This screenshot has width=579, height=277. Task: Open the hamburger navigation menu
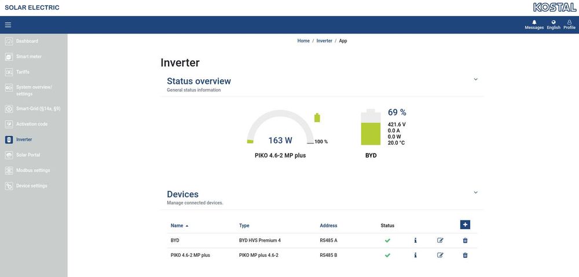pyautogui.click(x=8, y=25)
